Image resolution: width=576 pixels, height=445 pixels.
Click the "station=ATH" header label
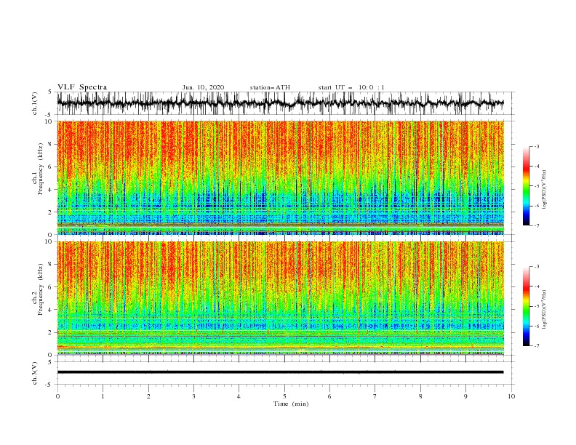pyautogui.click(x=270, y=87)
